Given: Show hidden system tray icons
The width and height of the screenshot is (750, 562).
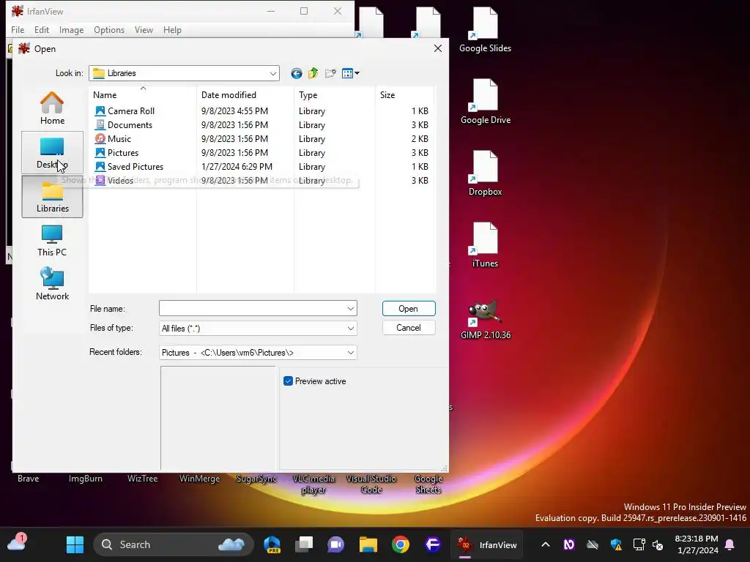Looking at the screenshot, I should pyautogui.click(x=545, y=544).
